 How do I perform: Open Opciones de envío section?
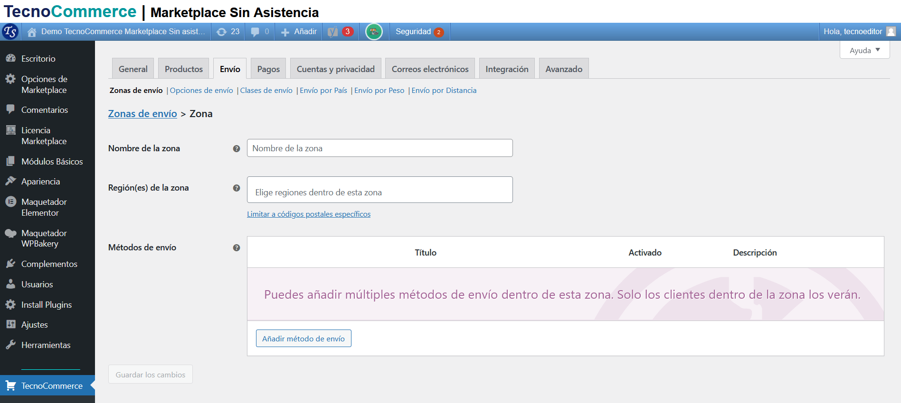coord(201,90)
